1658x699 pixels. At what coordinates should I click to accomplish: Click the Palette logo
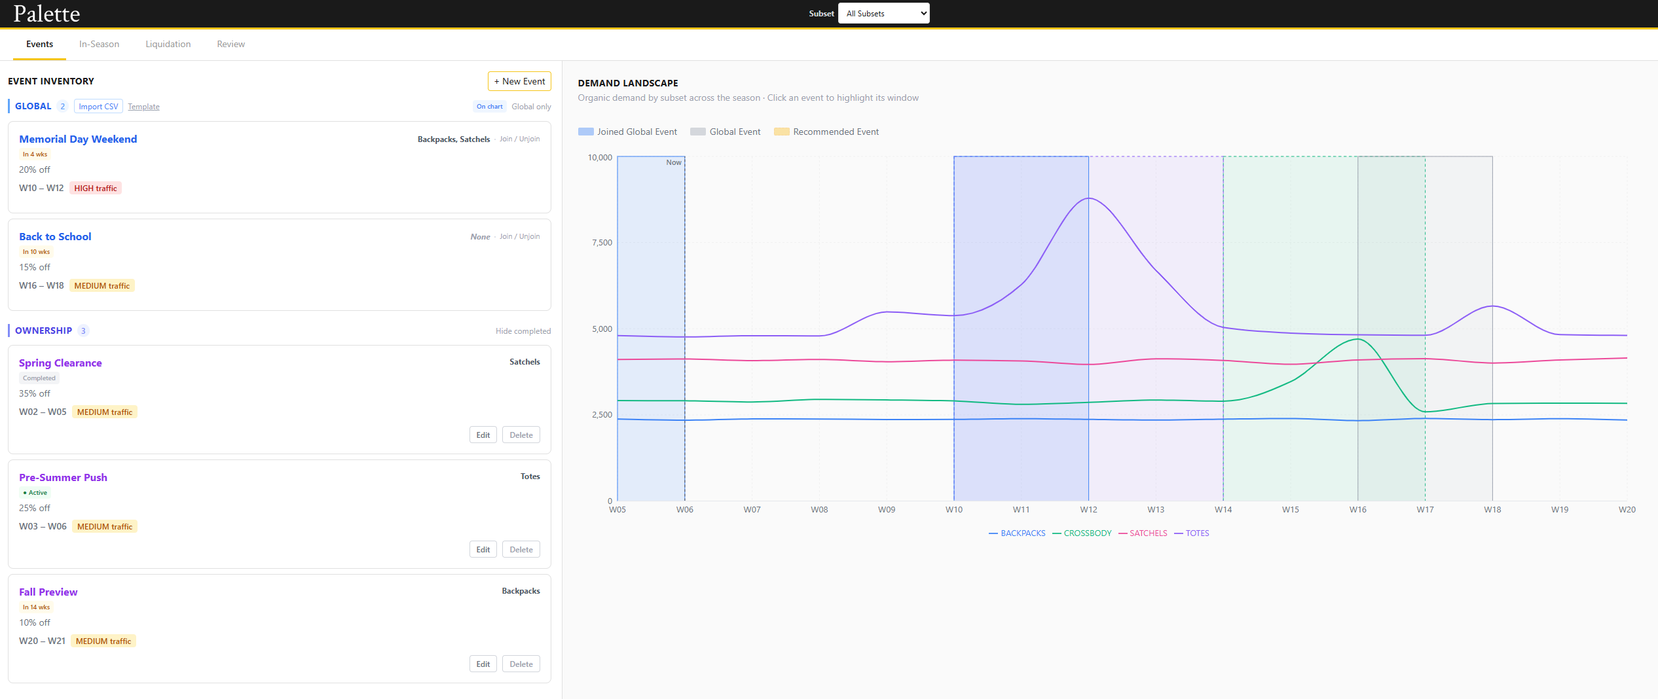[x=46, y=13]
